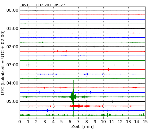Click the black spike on the 02:00 trace
This screenshot has width=165, height=132.
[x=94, y=47]
